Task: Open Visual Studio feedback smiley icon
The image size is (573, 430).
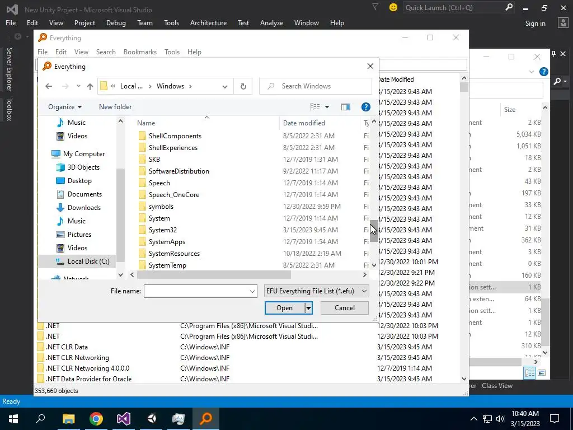Action: [x=393, y=7]
